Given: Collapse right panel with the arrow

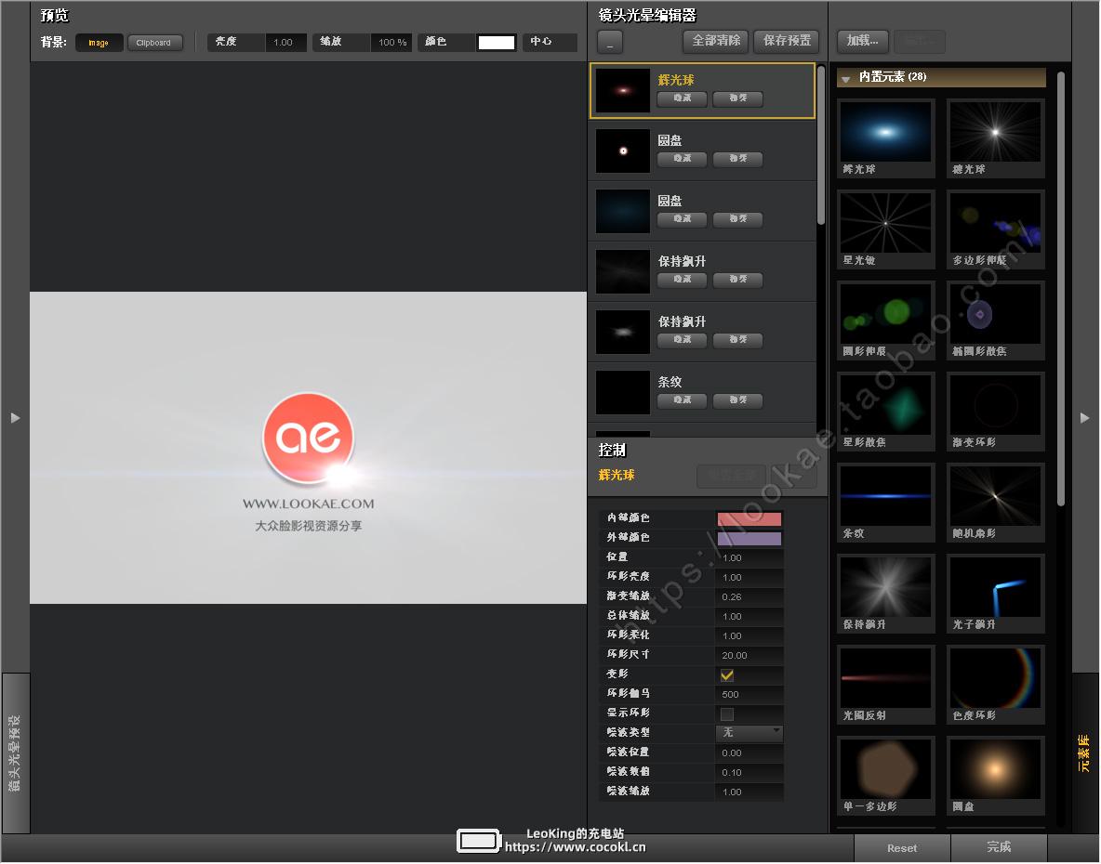Looking at the screenshot, I should click(x=1084, y=418).
